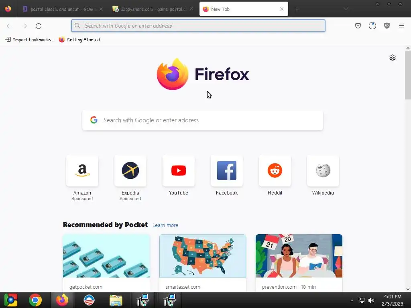The image size is (411, 308).
Task: Expand the list all tabs chevron
Action: [x=346, y=9]
